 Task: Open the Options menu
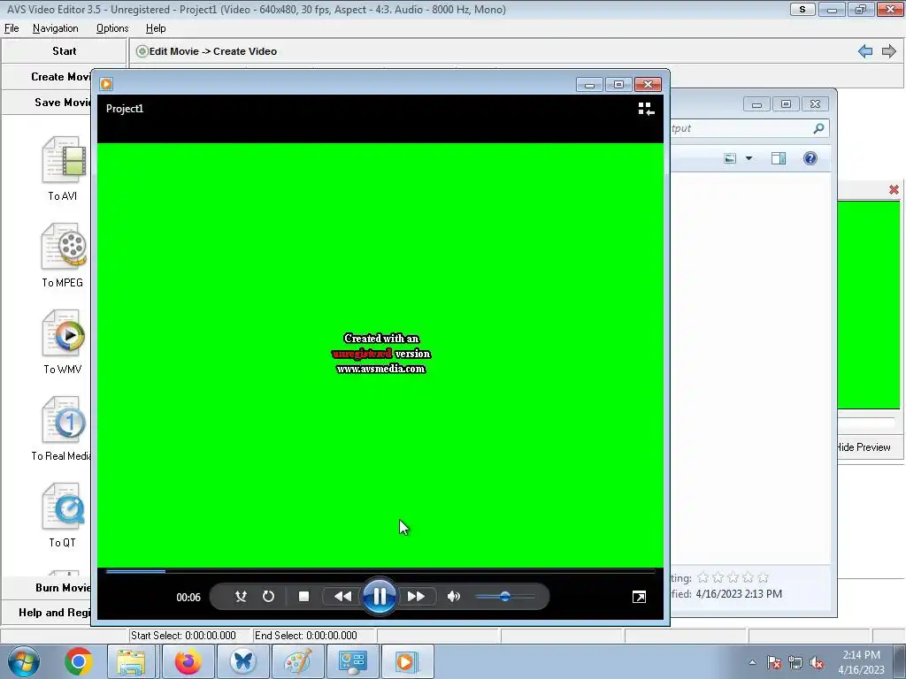(x=112, y=28)
